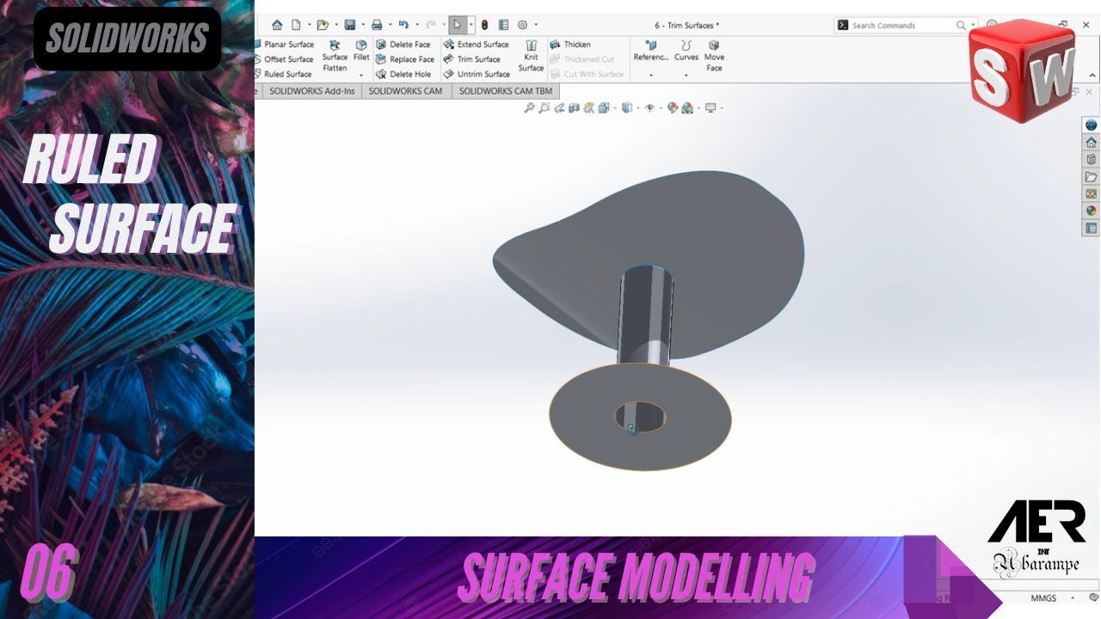The width and height of the screenshot is (1101, 619).
Task: Click the Planar Surface button
Action: coord(285,45)
